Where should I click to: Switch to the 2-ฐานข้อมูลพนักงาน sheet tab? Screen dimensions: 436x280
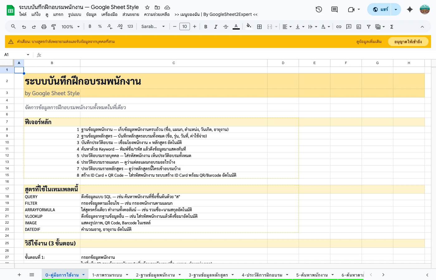pyautogui.click(x=156, y=275)
